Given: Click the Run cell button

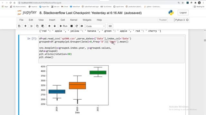Looking at the screenshot, I should tap(64, 26).
